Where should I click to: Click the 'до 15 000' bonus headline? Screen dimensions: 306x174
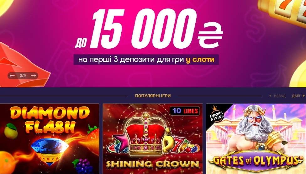(136, 29)
